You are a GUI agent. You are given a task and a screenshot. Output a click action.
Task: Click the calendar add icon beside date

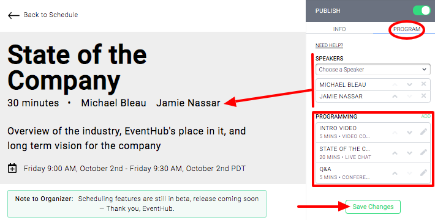(12, 168)
